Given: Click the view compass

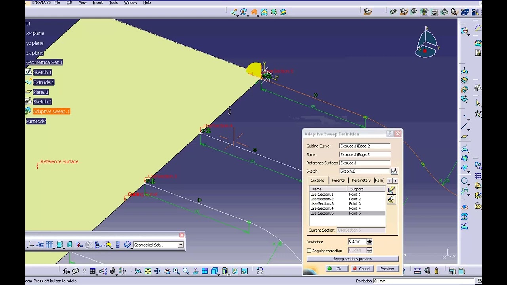Looking at the screenshot, I should point(426,42).
